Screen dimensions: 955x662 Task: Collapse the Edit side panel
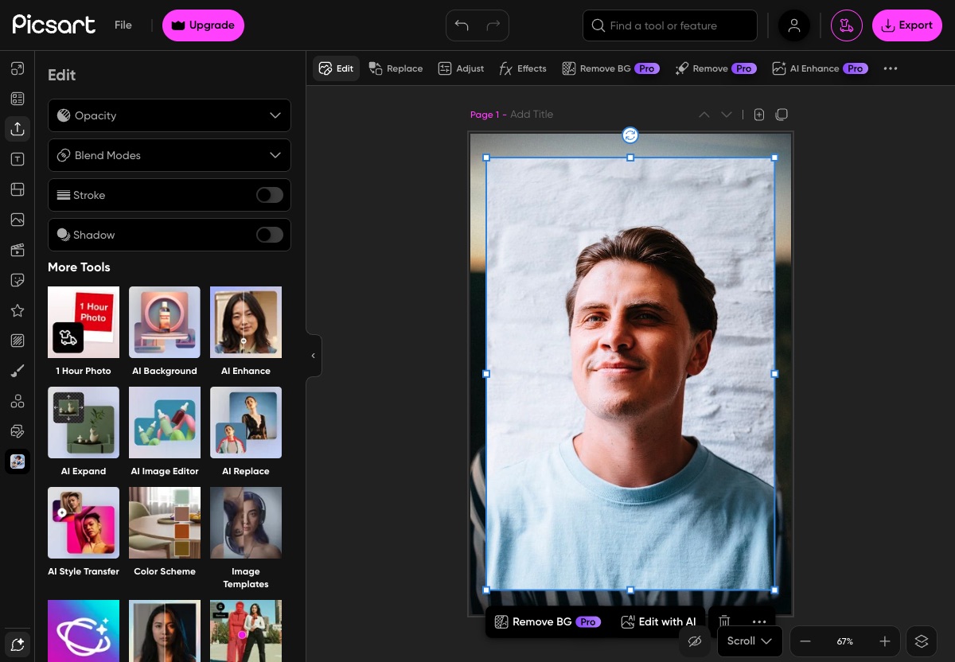[313, 356]
